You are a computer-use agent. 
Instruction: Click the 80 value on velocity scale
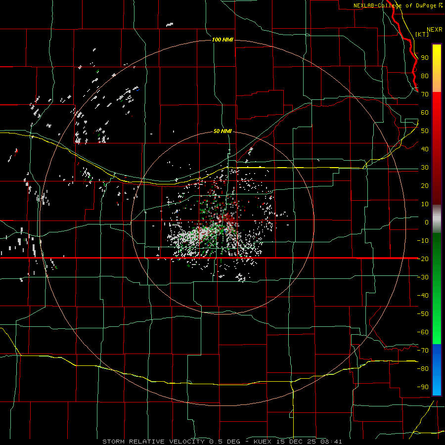425,76
